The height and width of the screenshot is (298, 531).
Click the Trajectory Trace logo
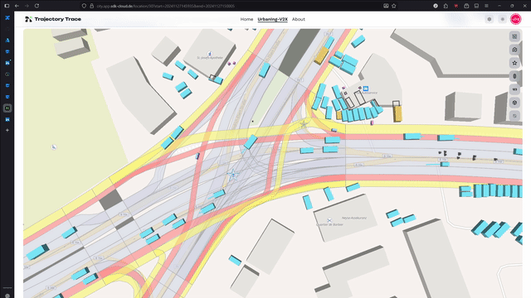point(53,19)
